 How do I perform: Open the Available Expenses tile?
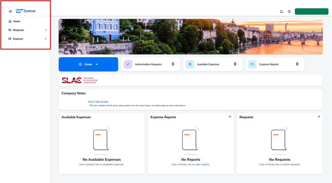213,64
